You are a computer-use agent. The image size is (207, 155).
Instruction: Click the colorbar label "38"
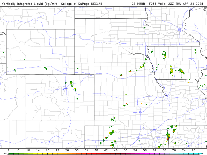[x=96, y=150]
